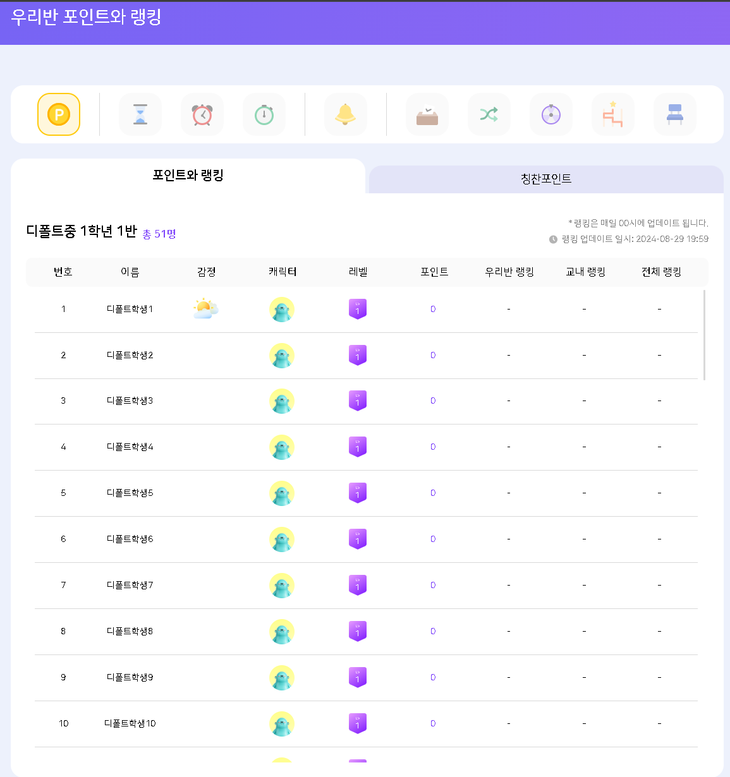Screen dimensions: 730x777
Task: Click the shuffle arrows icon
Action: pyautogui.click(x=489, y=114)
